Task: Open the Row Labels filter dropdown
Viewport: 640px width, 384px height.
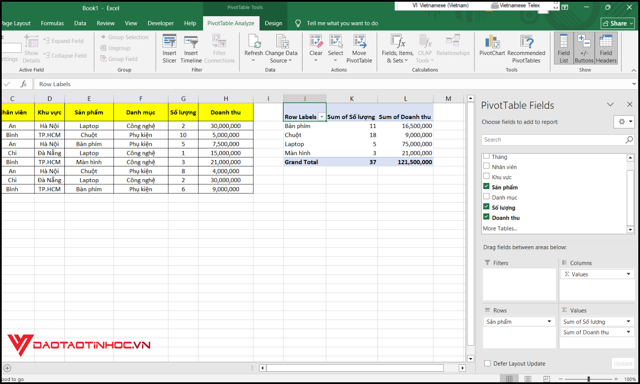Action: [x=321, y=116]
